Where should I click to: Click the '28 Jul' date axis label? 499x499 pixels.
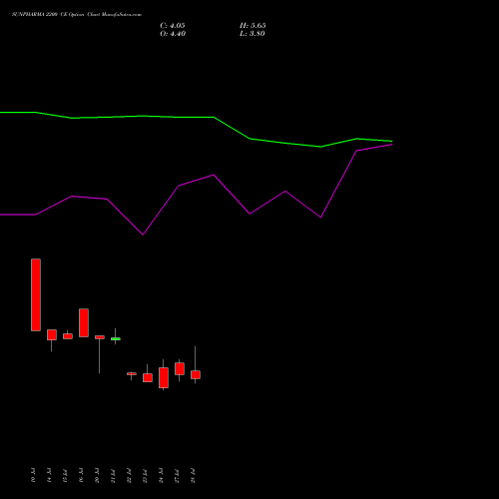193,476
